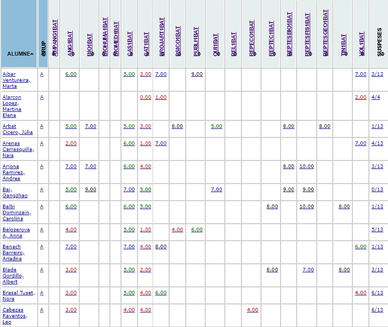
Task: Click Balbi Dominzain's REPTEC1BAT grade 8.00
Action: [272, 207]
